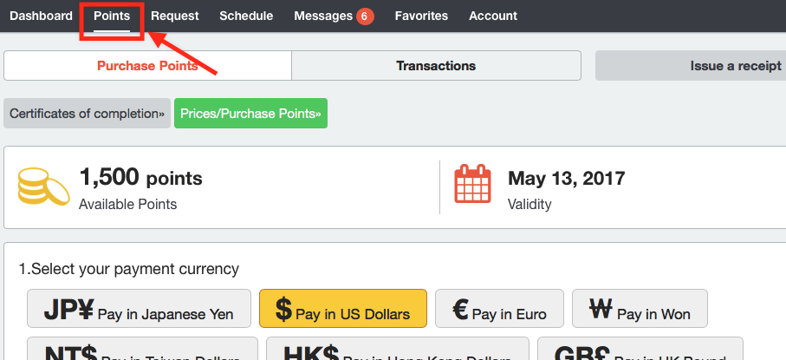Click the unread messages badge showing 6

click(365, 16)
